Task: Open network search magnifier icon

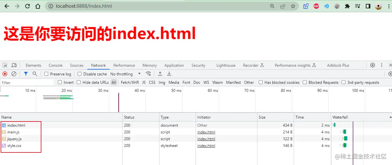Action: pos(35,74)
